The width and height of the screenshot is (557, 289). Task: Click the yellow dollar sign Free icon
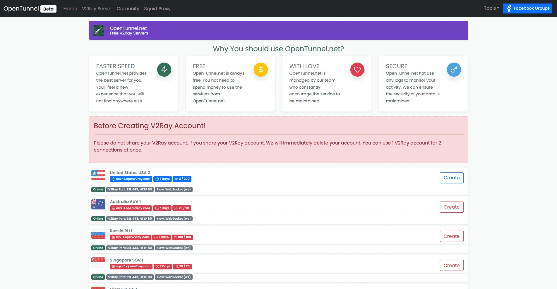[x=261, y=70]
